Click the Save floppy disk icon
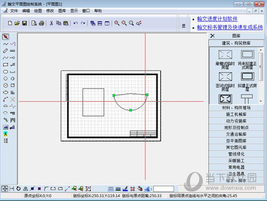This screenshot has height=201, width=267. [25, 23]
